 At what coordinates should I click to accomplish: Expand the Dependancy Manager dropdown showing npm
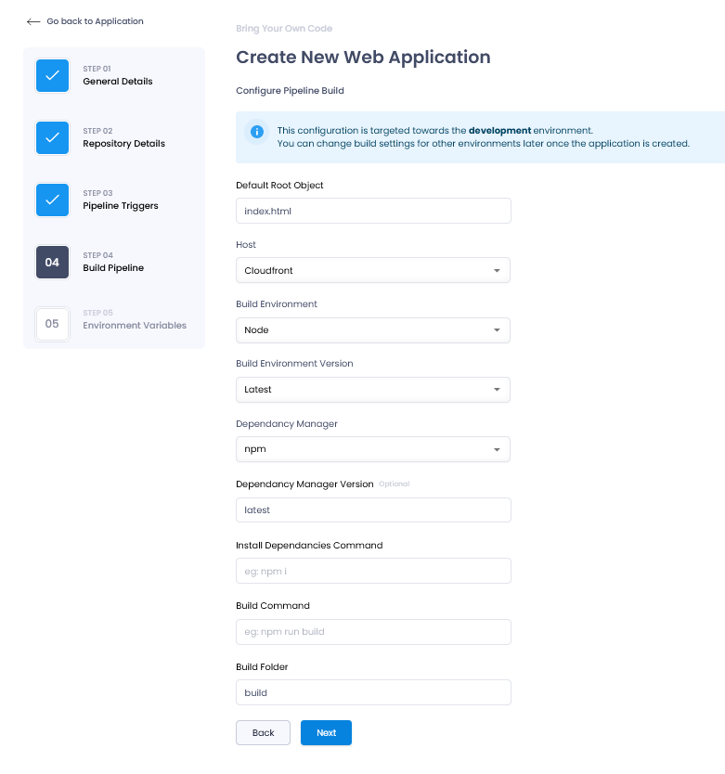[x=373, y=449]
